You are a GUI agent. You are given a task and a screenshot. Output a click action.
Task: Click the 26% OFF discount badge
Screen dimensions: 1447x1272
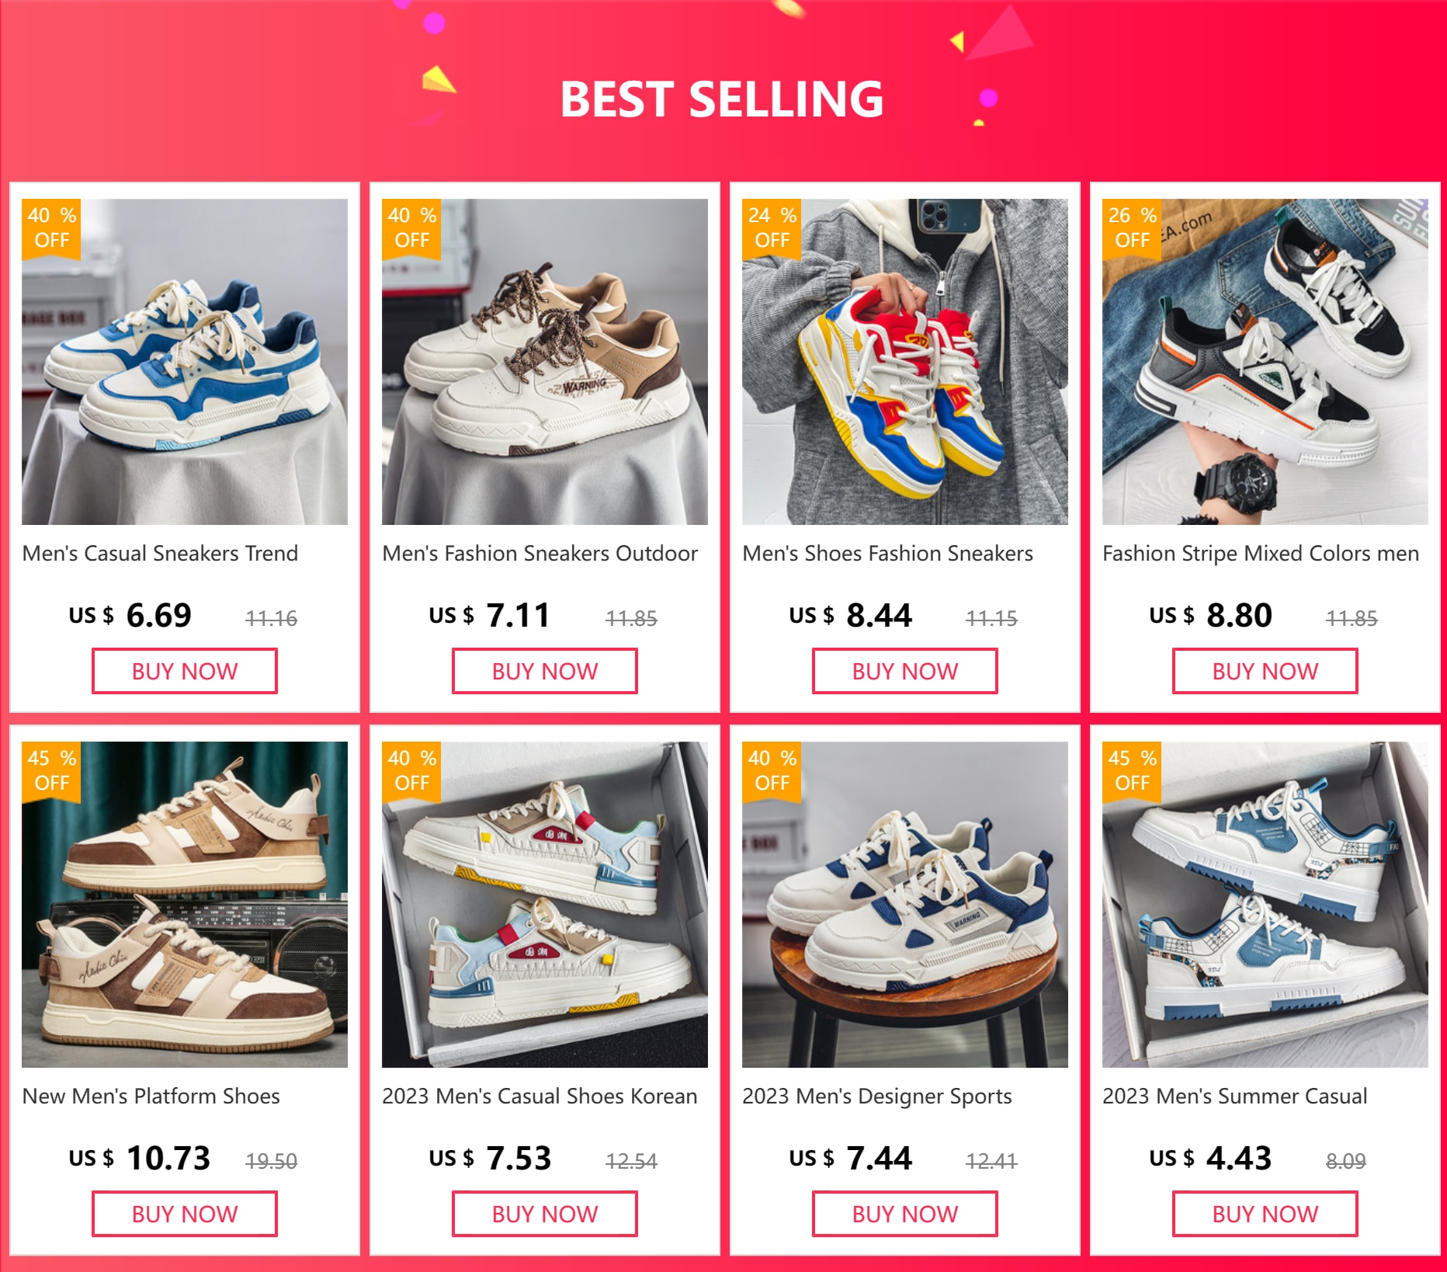[1132, 228]
